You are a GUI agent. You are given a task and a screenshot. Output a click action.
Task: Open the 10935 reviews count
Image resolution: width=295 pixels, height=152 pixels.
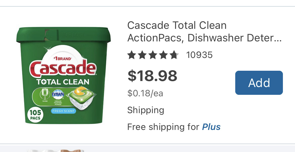coord(199,55)
